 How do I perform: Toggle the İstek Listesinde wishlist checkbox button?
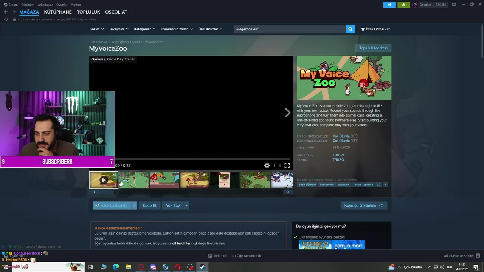pos(112,206)
